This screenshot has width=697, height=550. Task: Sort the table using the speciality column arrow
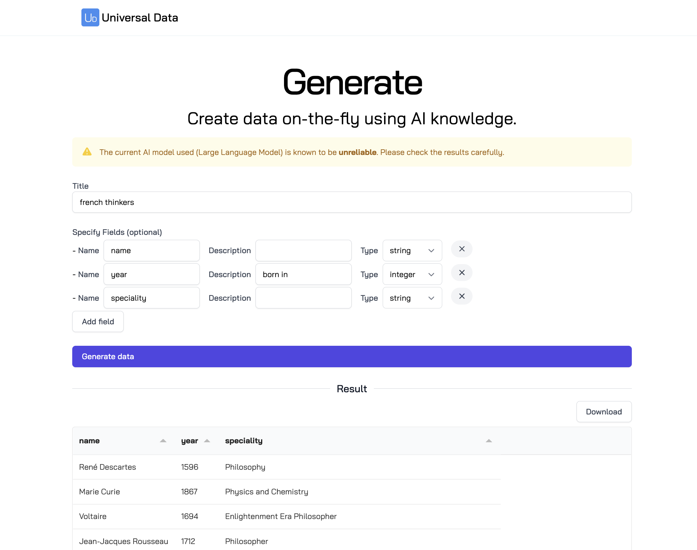coord(488,440)
